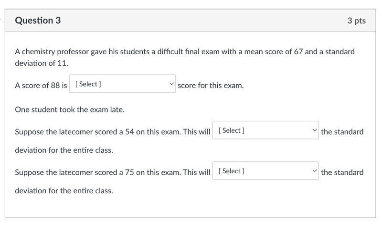Open the Select dropdown after "A score of 88 is"
Viewport: 382px width, 228px height.
(x=122, y=84)
